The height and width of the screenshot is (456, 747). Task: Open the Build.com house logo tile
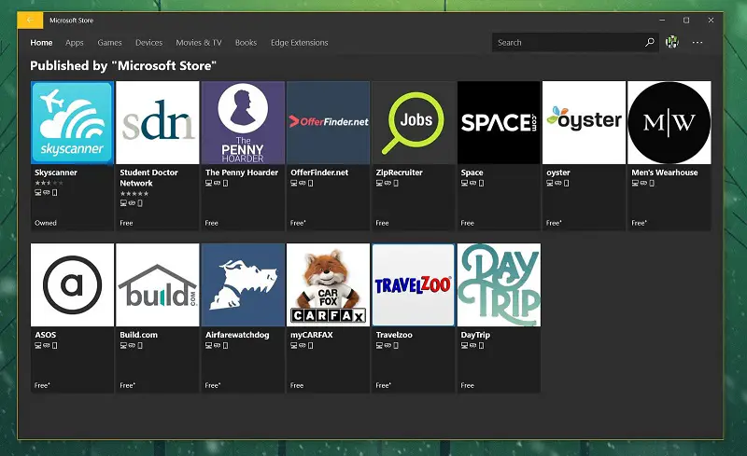158,284
